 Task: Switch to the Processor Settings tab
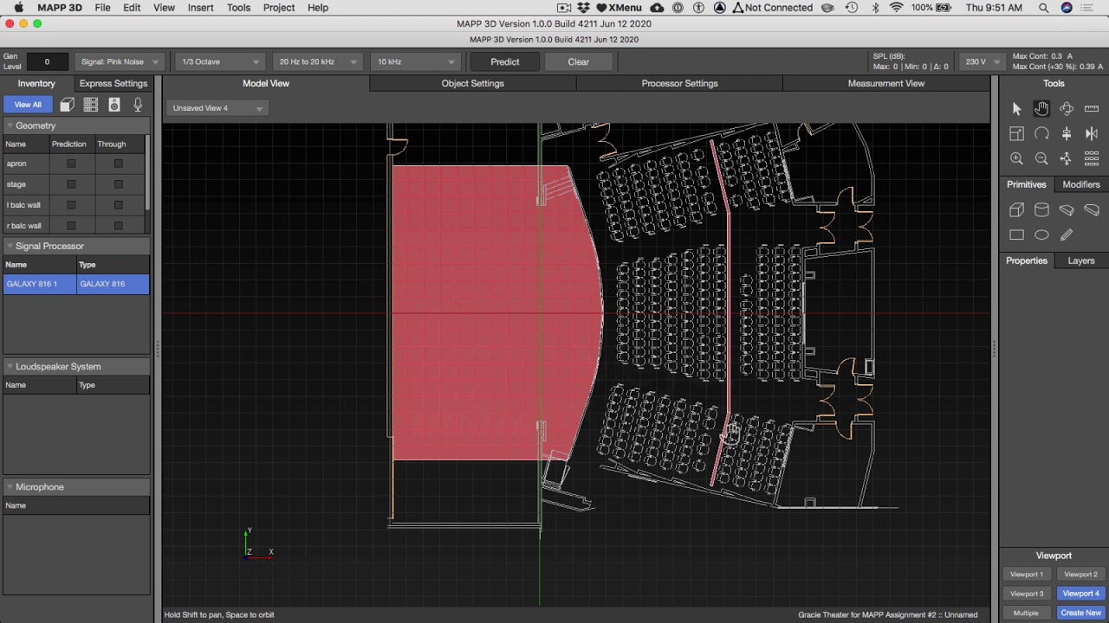click(679, 83)
